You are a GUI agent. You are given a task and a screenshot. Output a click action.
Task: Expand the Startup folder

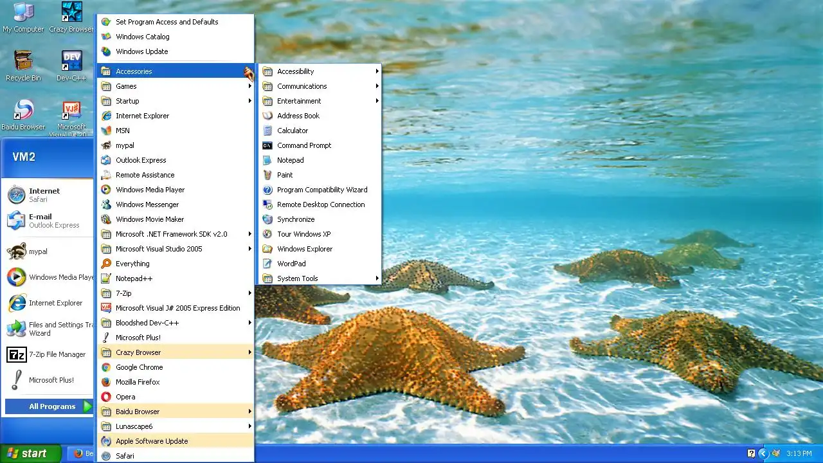pyautogui.click(x=176, y=101)
